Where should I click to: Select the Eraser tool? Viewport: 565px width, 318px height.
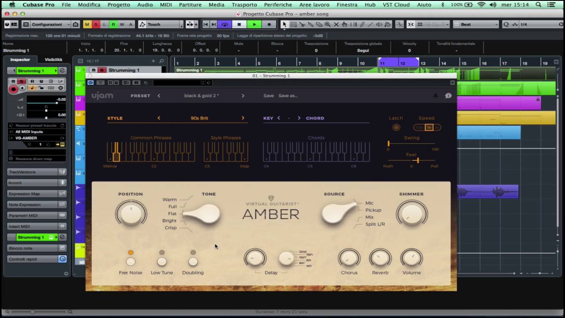click(319, 24)
